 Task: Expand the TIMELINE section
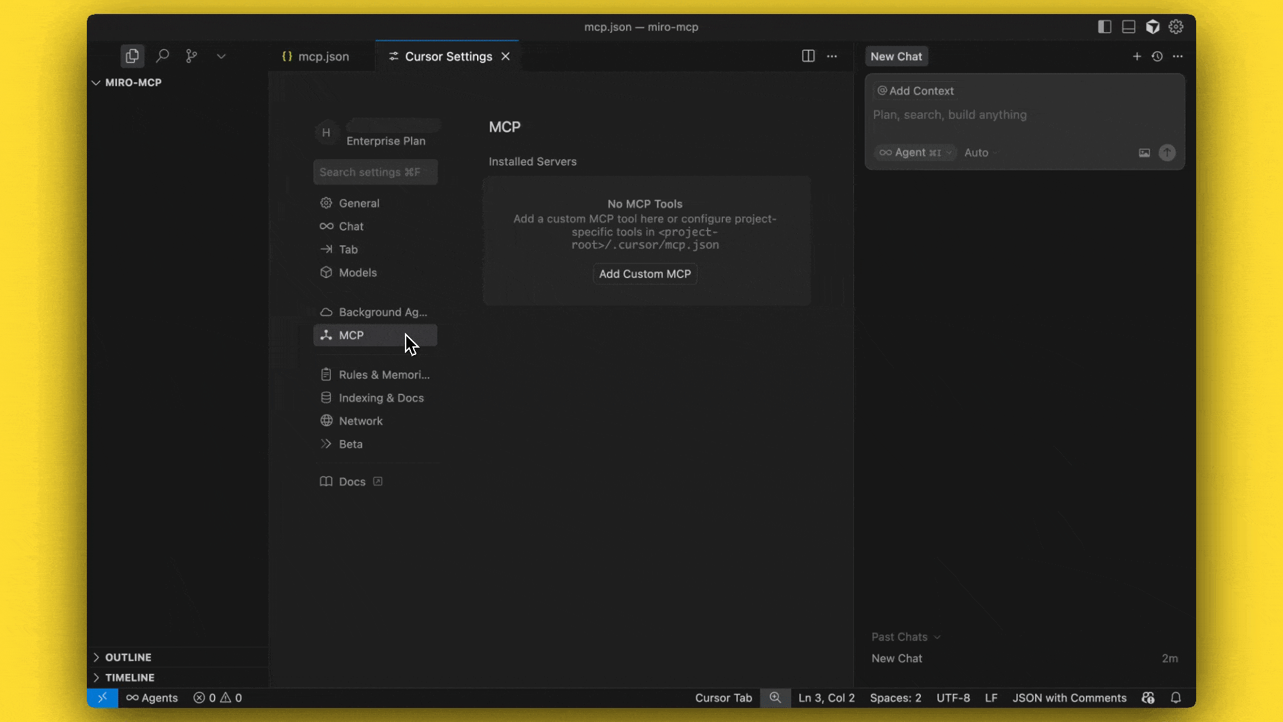click(130, 677)
